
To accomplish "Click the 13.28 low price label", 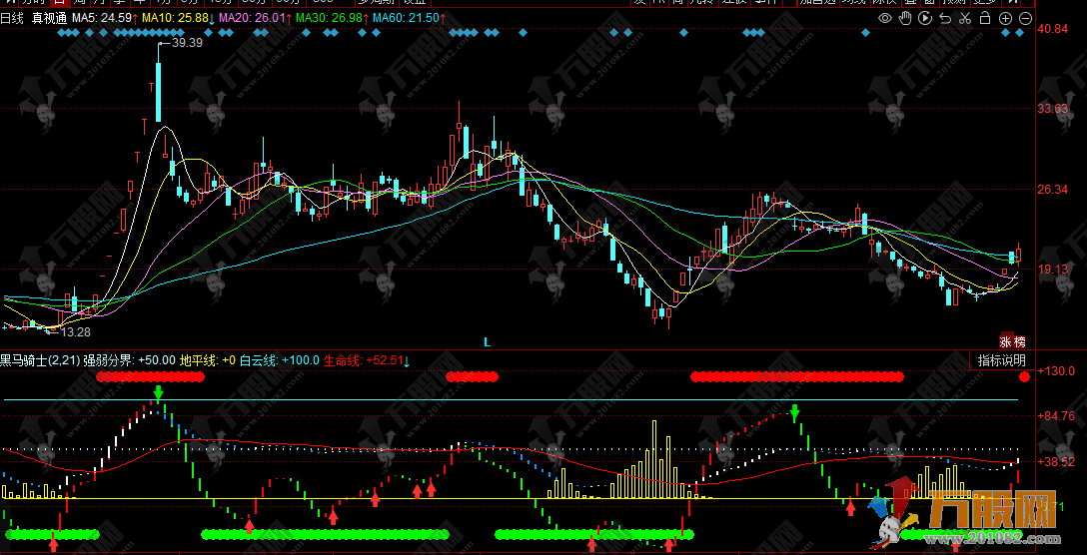I will (x=75, y=332).
